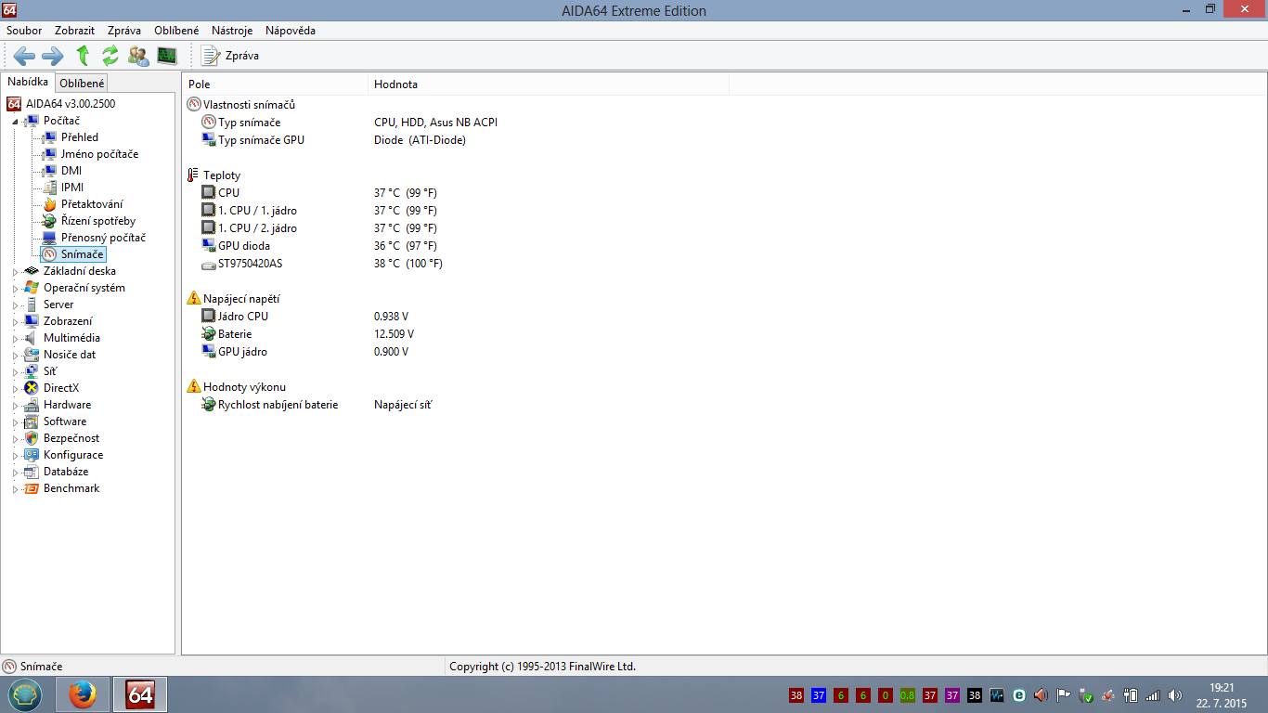Select Přenosný počítač in the tree
The height and width of the screenshot is (713, 1268).
pyautogui.click(x=103, y=238)
